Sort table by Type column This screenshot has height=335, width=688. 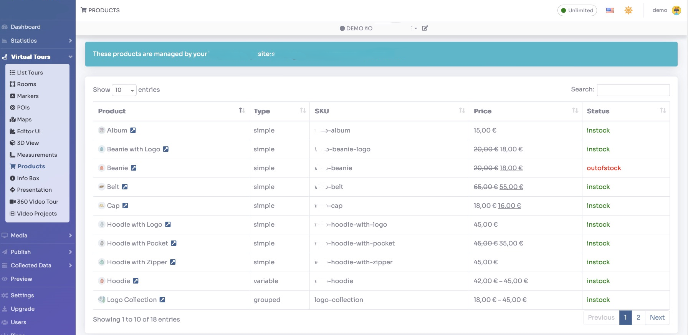[279, 111]
